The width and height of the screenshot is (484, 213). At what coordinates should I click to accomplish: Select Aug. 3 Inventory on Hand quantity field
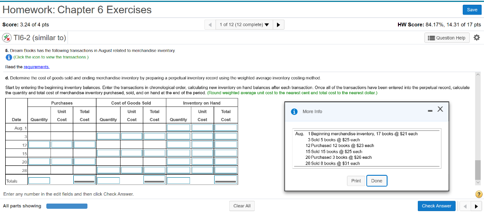point(179,136)
